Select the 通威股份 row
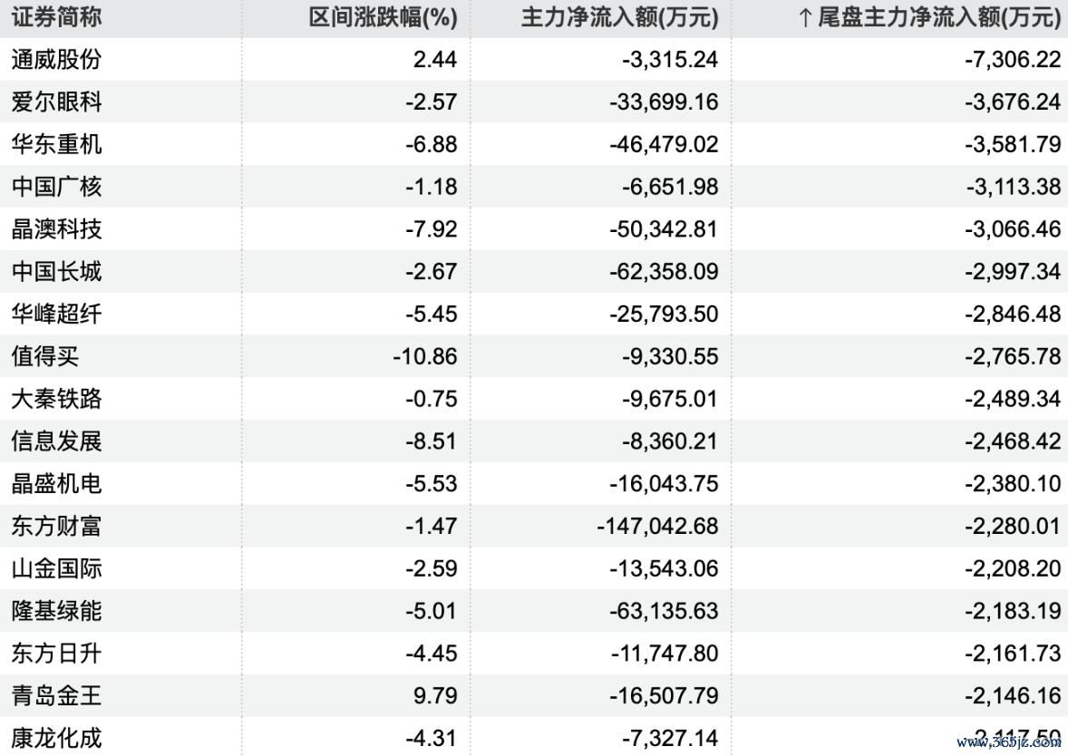 [x=534, y=59]
